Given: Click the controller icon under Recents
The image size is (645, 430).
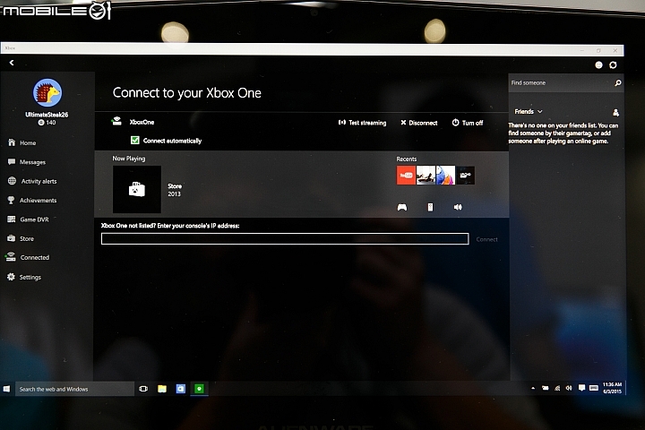Looking at the screenshot, I should click(x=402, y=207).
